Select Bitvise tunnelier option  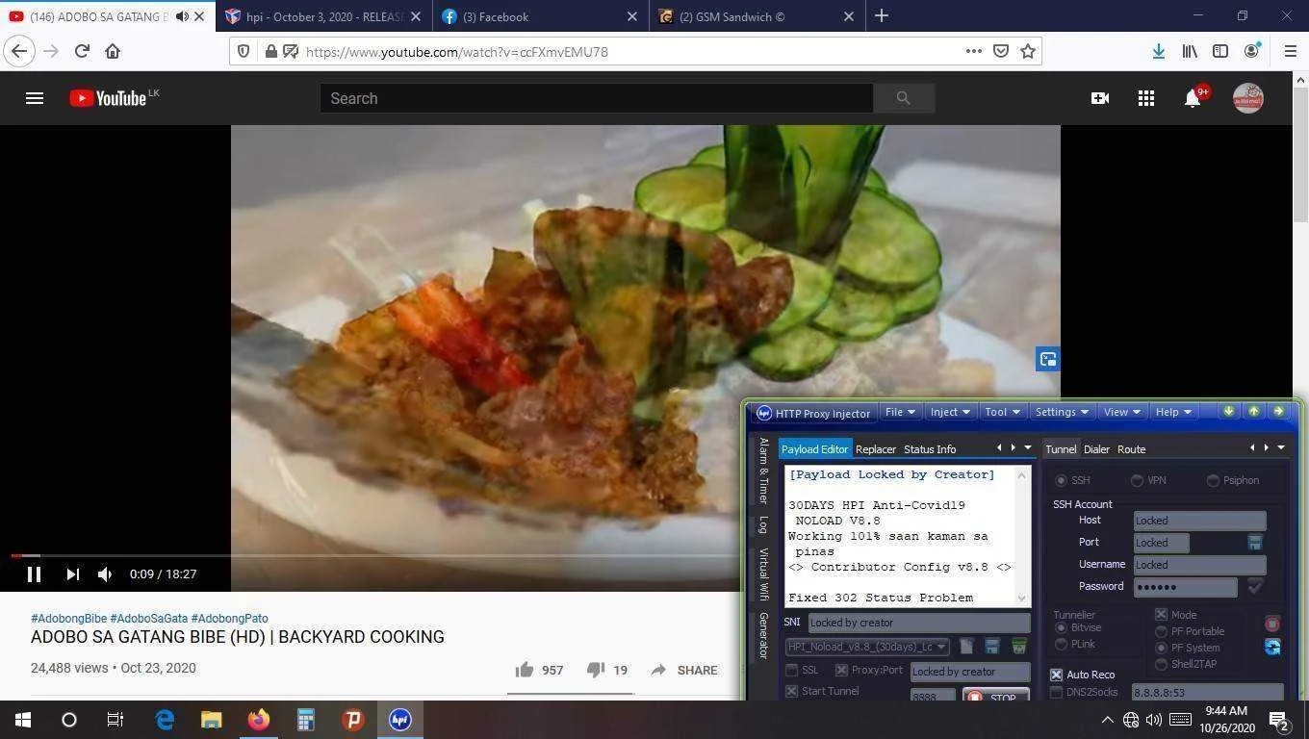coord(1062,627)
